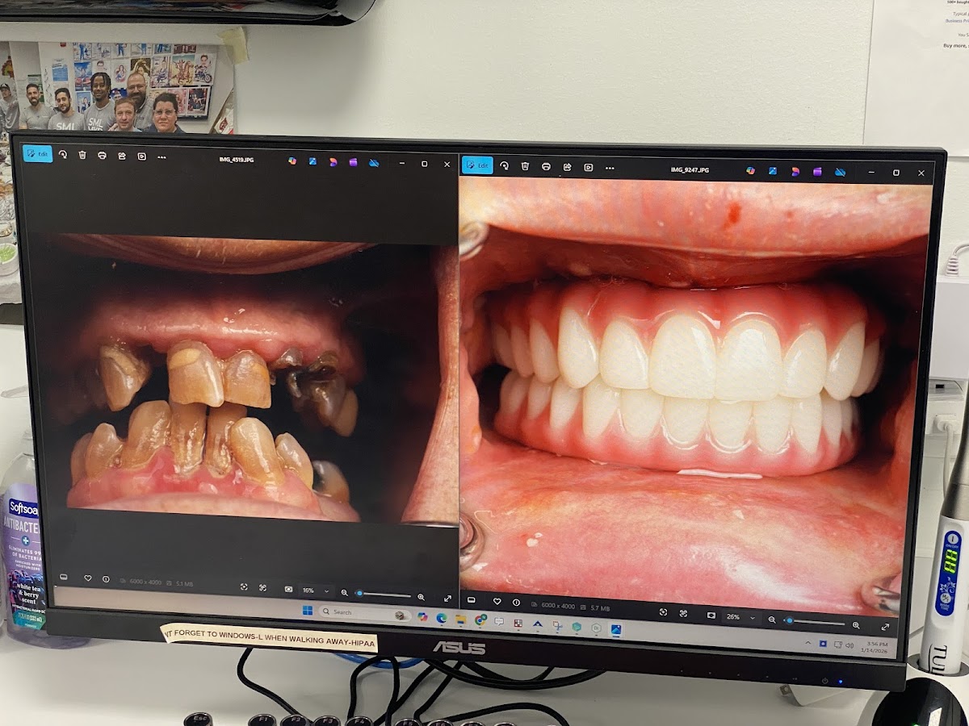
Task: Click the OneDrive icon in the IMG_9247.JPG window
Action: pos(841,172)
